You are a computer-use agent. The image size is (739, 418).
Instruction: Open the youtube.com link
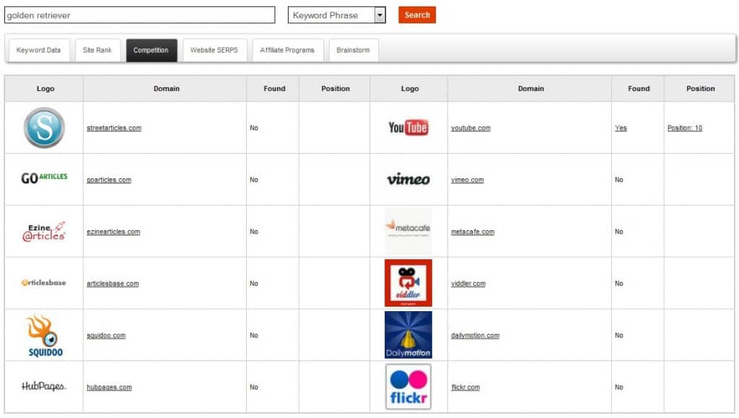(471, 128)
